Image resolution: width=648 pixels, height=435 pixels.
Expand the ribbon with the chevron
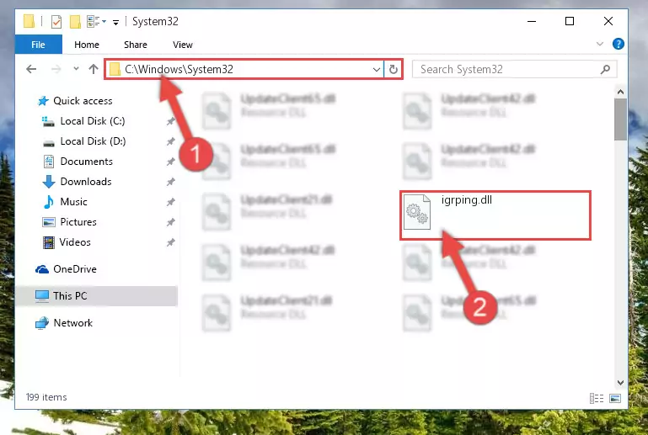(600, 44)
